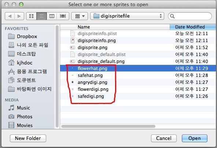Select digispriteinfo.plist file
The height and width of the screenshot is (148, 217).
[138, 34]
